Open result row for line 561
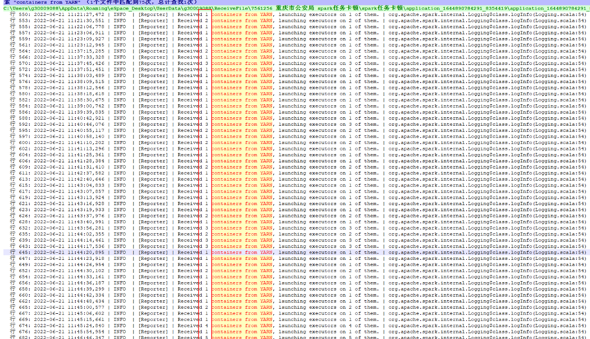 [297, 45]
